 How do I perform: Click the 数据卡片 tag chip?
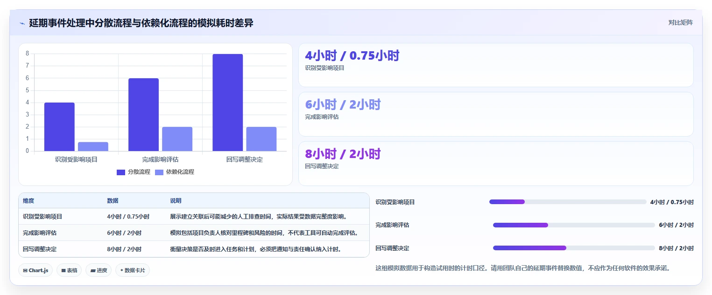133,270
